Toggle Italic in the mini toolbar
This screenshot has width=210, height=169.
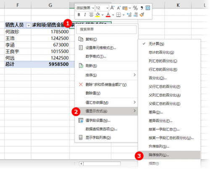coord(85,15)
